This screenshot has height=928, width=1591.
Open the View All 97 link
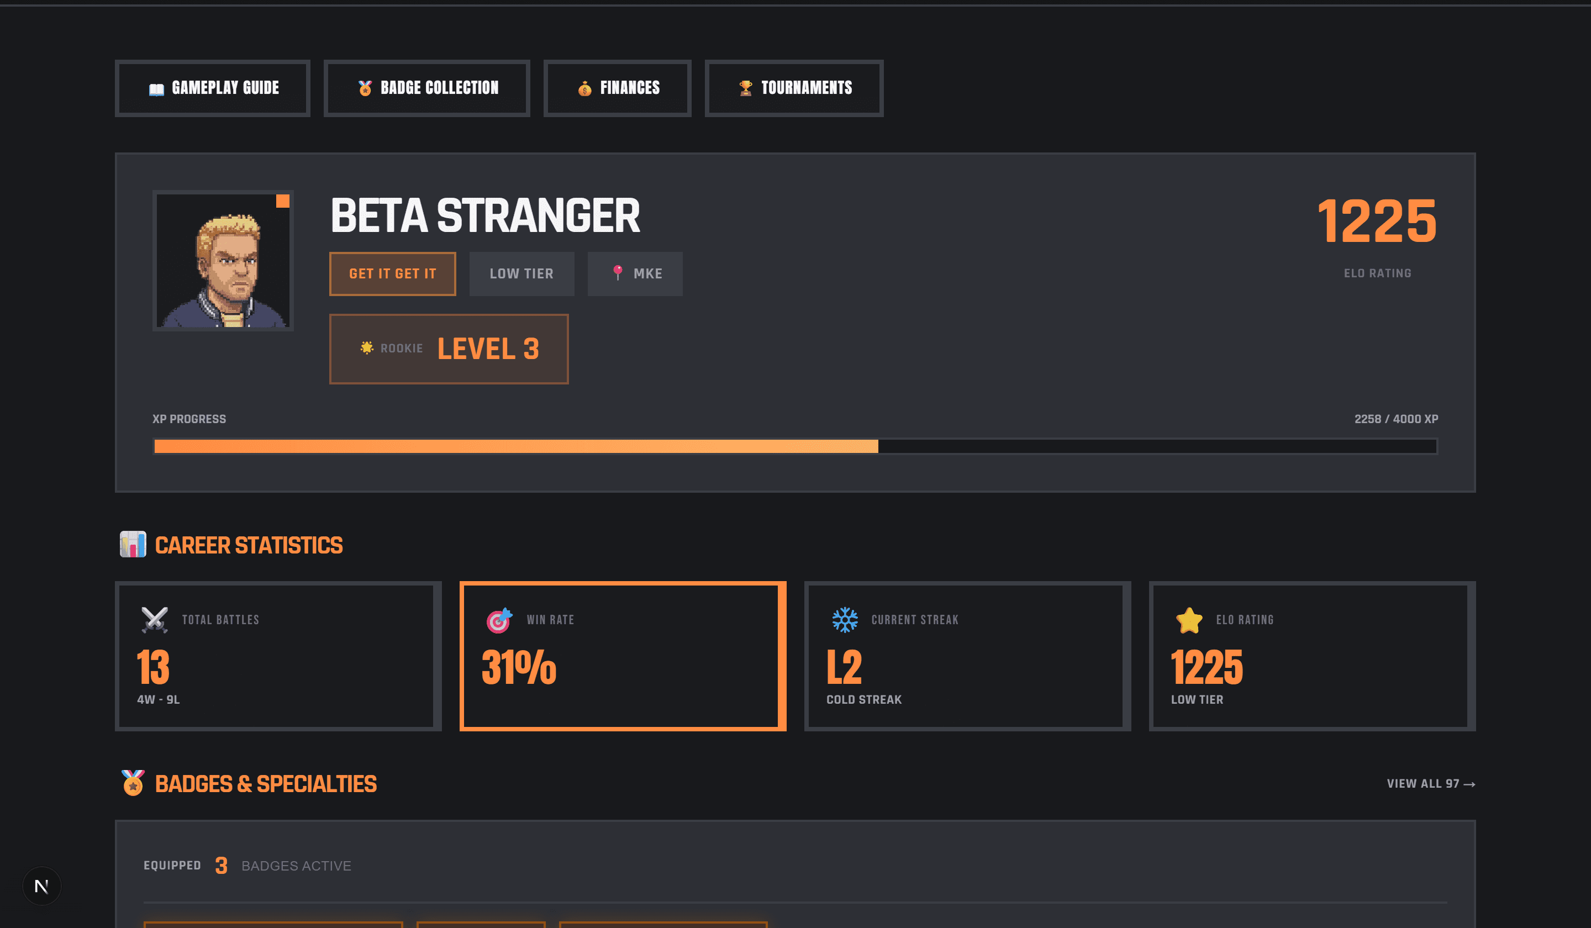pyautogui.click(x=1431, y=783)
